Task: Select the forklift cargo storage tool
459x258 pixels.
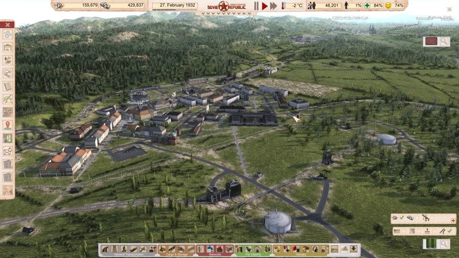Action: pos(163,249)
